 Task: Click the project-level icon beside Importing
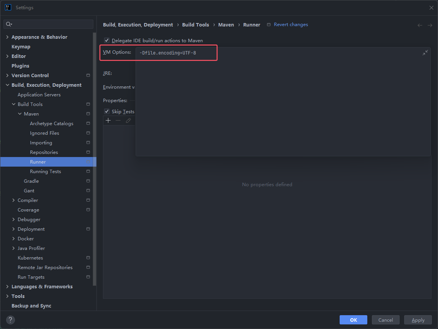[88, 142]
